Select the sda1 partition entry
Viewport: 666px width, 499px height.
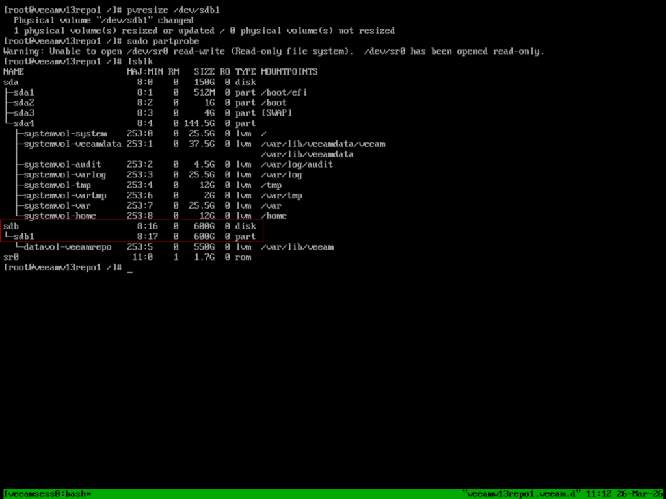(x=23, y=92)
